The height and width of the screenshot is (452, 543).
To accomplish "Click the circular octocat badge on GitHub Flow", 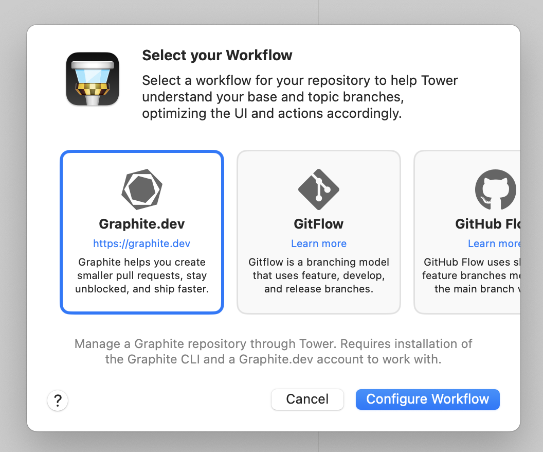I will (x=495, y=189).
